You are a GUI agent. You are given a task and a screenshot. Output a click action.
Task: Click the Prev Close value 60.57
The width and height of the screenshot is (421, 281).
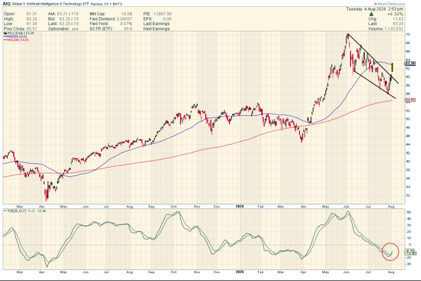32,29
